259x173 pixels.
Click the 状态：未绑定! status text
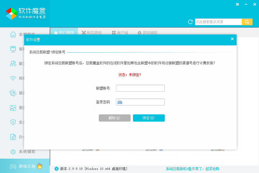click(130, 75)
